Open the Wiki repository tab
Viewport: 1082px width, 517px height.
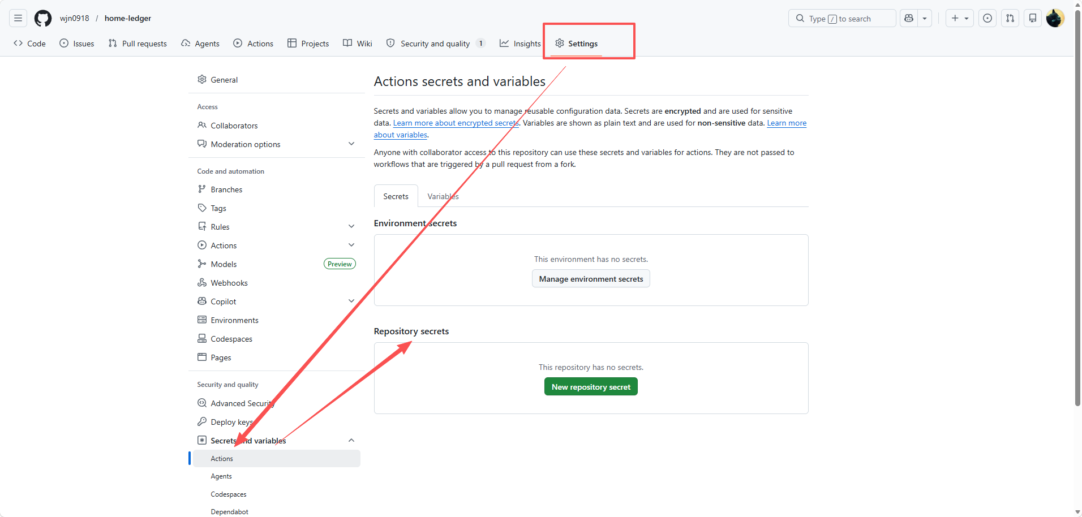point(358,44)
